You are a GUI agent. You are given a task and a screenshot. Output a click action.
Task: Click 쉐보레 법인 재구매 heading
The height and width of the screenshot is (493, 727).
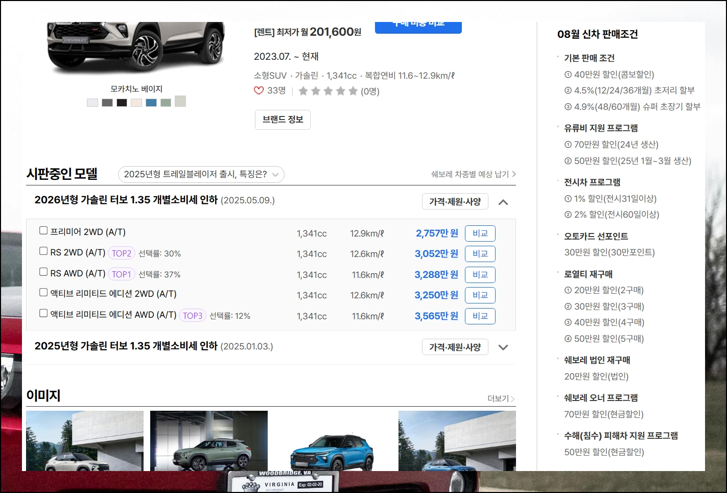coord(597,360)
